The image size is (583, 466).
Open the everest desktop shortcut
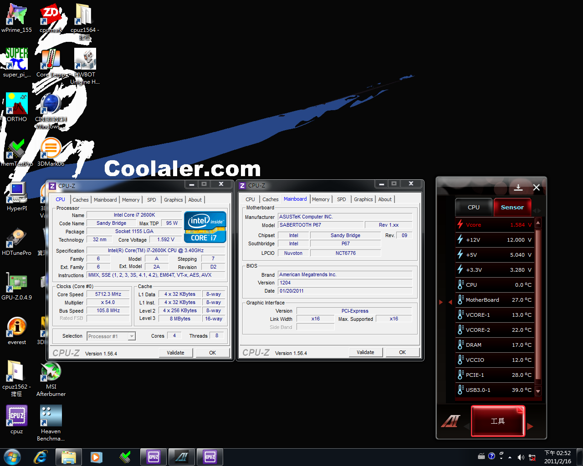point(17,330)
